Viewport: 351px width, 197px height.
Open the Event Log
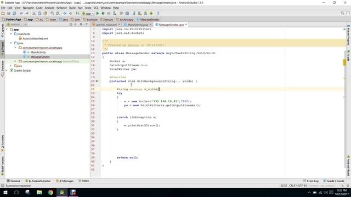[311, 181]
